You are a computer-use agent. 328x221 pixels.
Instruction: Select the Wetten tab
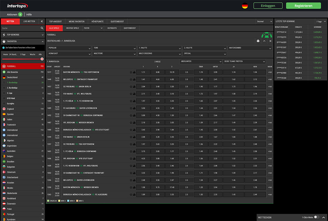point(10,21)
